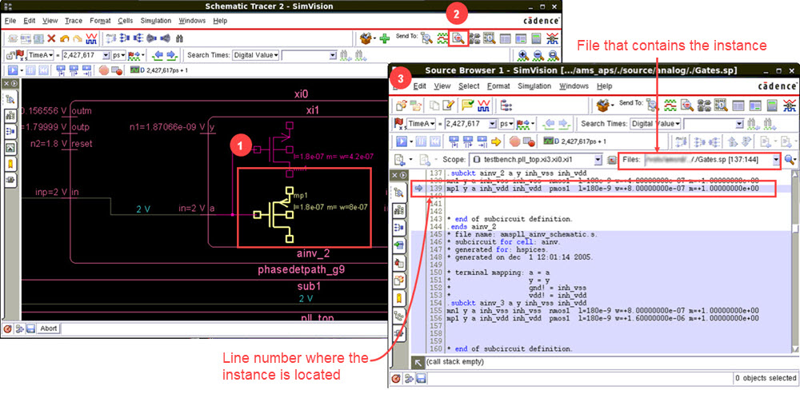Click the undo arrow in Schematic Tracer toolbar
This screenshot has width=800, height=398.
click(x=65, y=38)
